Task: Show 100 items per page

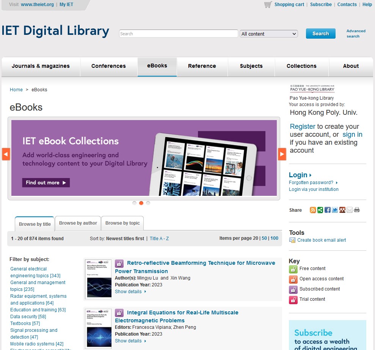Action: click(x=274, y=238)
